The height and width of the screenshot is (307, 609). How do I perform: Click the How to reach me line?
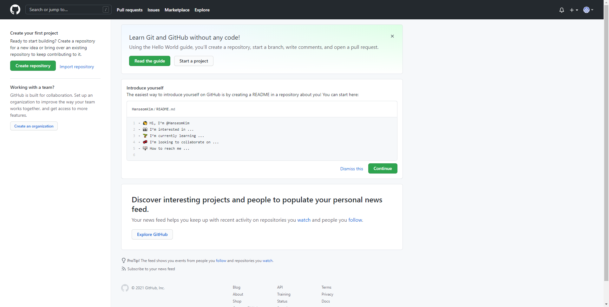pos(169,148)
